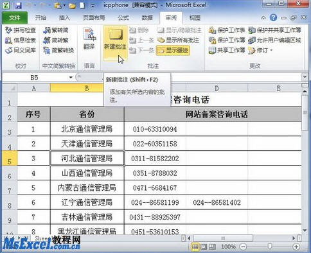
Task: Switch to the 数据 ribbon tab
Action: (x=147, y=17)
